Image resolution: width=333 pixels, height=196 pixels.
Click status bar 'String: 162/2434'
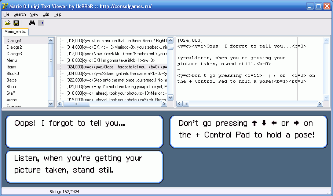pos(64,192)
